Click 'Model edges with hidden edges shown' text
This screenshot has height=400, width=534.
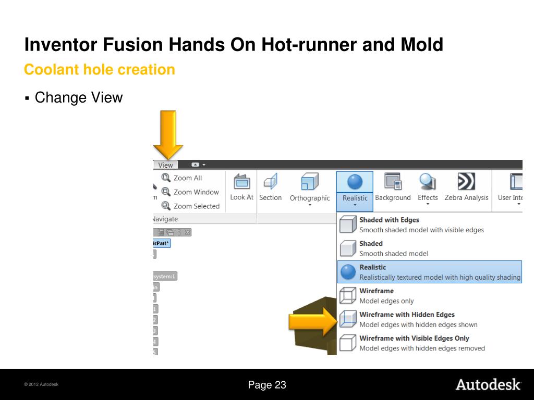click(x=419, y=325)
